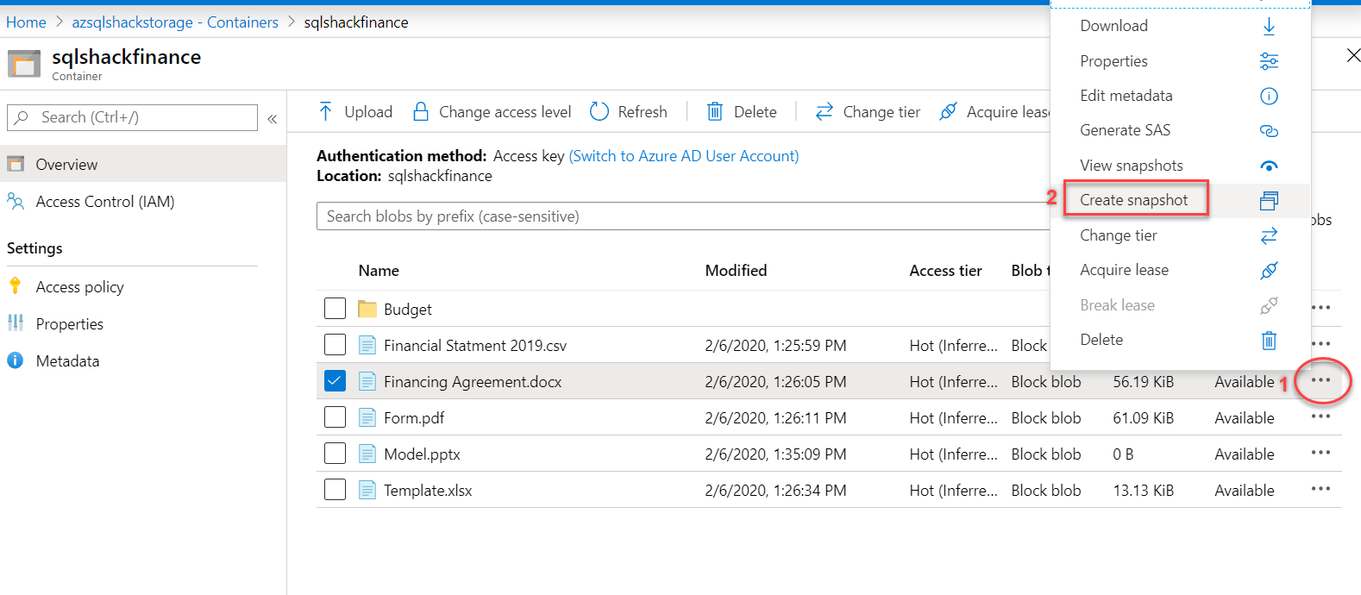
Task: Click the Search blobs by prefix field
Action: [x=681, y=216]
